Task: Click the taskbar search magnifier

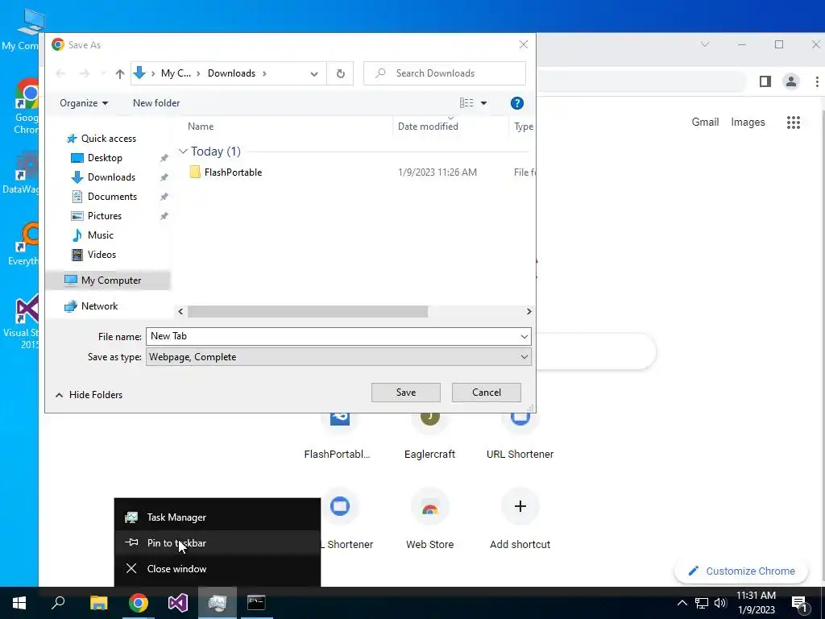Action: (58, 603)
